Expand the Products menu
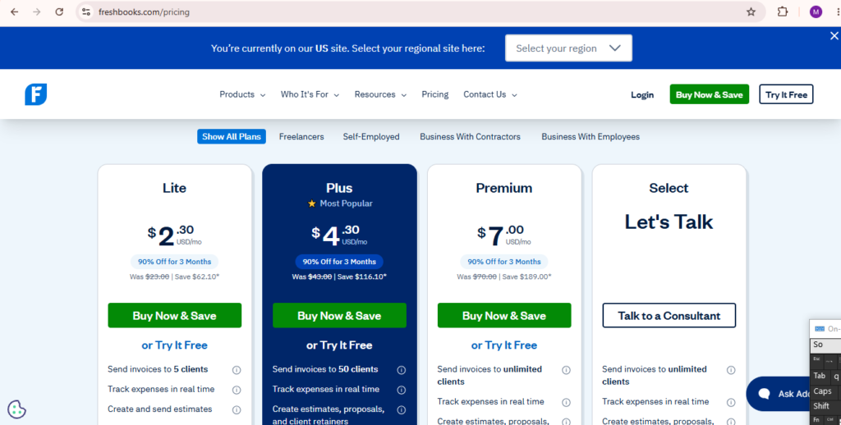 pos(242,94)
